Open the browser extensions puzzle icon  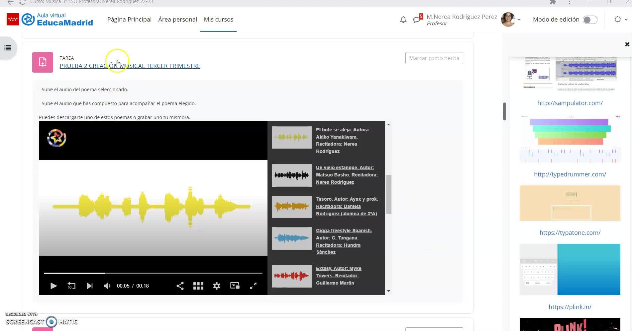[x=553, y=2]
